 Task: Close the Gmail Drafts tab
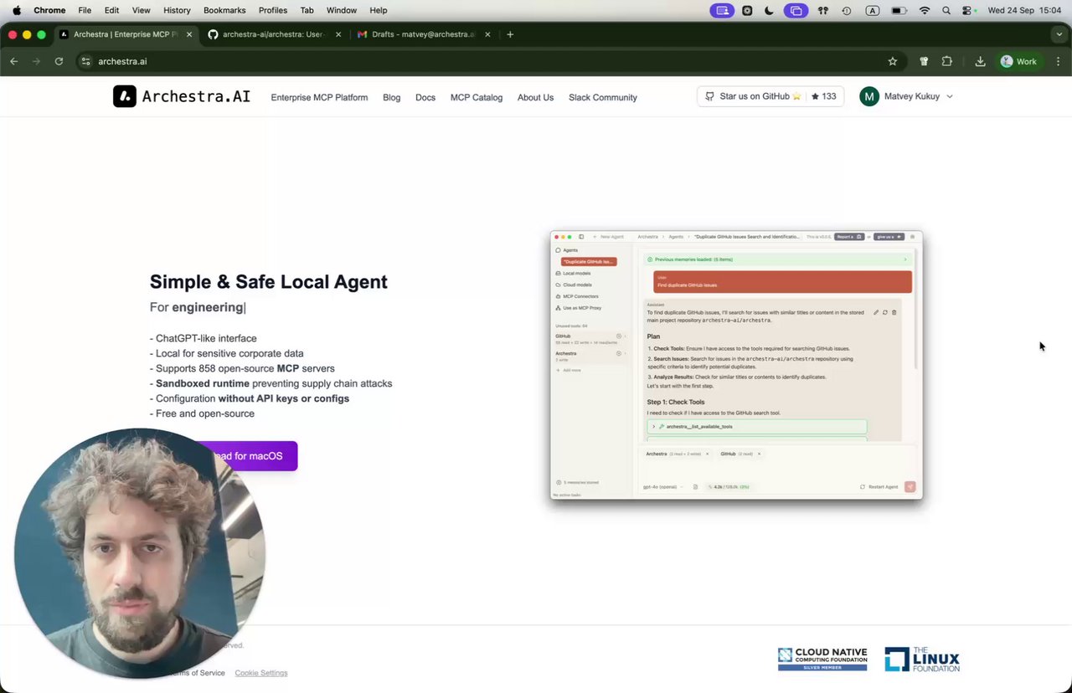point(487,34)
